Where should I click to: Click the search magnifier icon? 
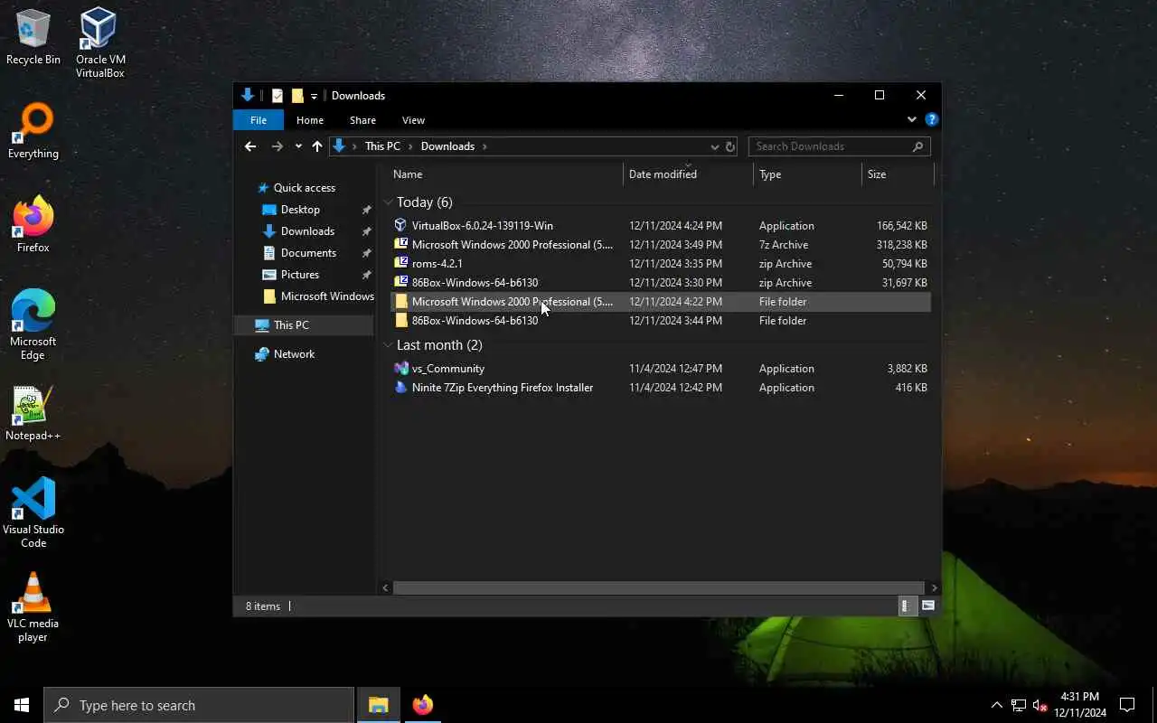point(918,146)
